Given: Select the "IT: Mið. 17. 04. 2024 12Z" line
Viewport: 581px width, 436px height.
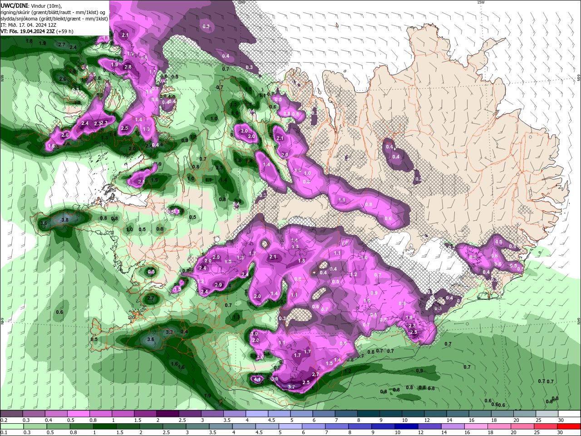Looking at the screenshot, I should click(x=30, y=25).
